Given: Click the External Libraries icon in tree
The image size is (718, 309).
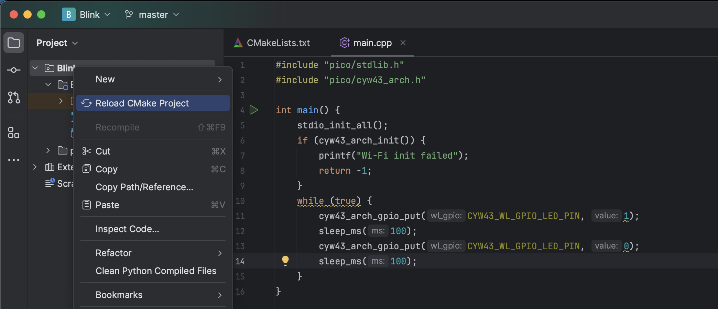Looking at the screenshot, I should pos(50,167).
